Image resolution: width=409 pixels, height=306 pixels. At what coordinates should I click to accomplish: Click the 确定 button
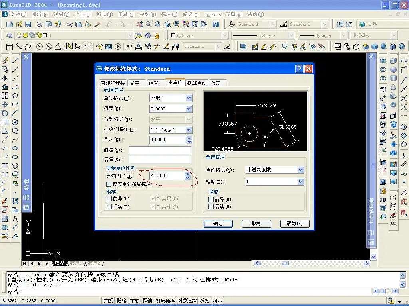point(218,224)
